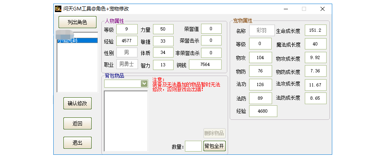Click the 退出 button
Screen dimensions: 392x158
(77, 143)
